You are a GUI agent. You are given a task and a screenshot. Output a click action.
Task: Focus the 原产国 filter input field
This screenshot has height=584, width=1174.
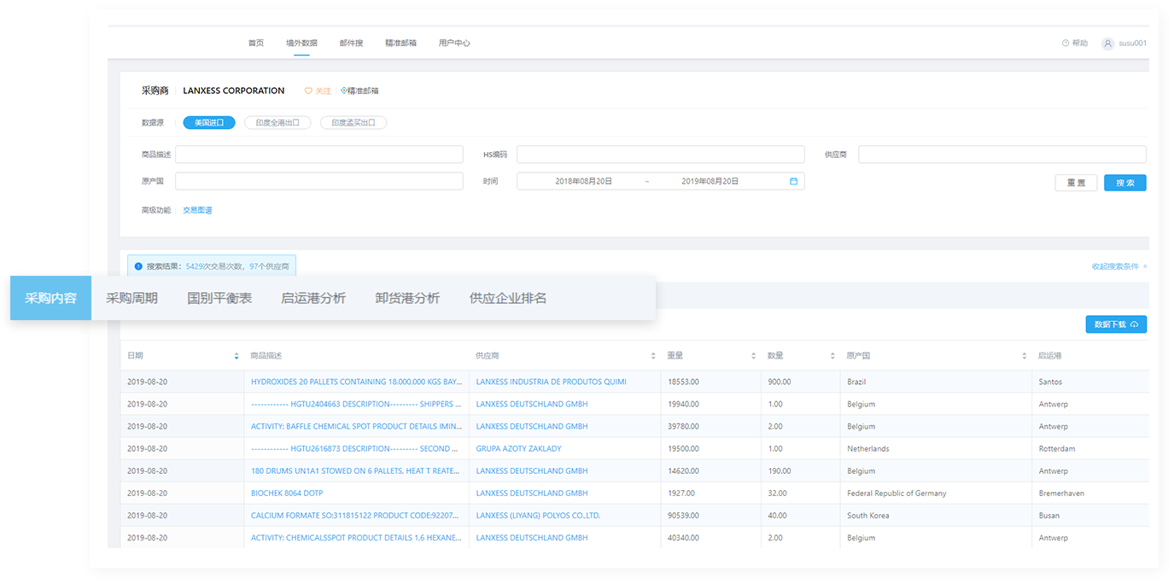(319, 181)
